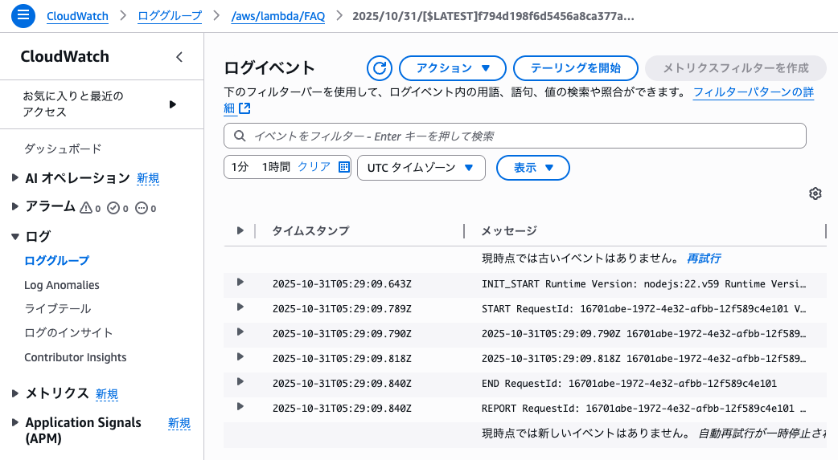Open log events settings gear
Screen dimensions: 838x460
point(815,193)
